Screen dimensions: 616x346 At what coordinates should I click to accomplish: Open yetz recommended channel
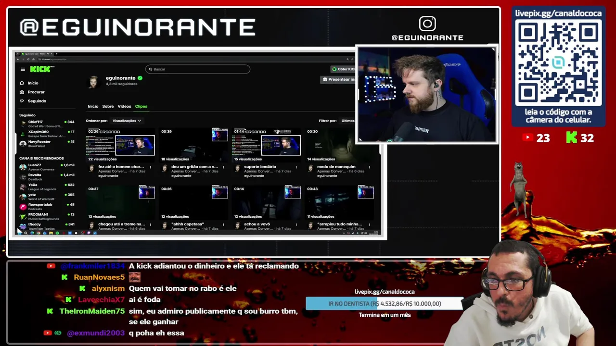[47, 197]
